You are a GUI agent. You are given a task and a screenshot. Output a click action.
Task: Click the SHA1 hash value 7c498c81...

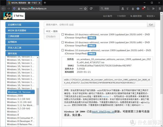tap(104, 66)
